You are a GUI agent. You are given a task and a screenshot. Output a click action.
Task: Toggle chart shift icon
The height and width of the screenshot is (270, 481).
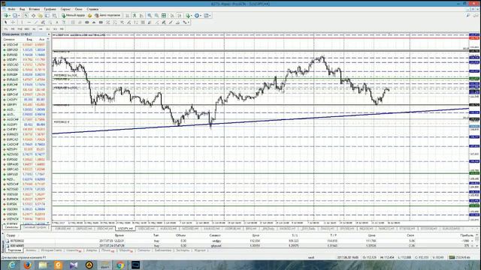[x=180, y=15]
